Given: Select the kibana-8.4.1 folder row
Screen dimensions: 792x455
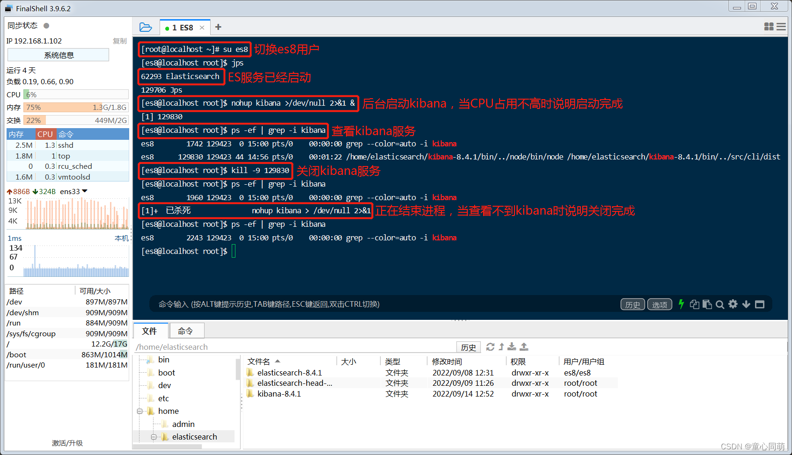Looking at the screenshot, I should tap(431, 394).
